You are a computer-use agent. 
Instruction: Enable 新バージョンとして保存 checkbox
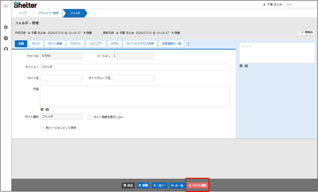click(42, 128)
